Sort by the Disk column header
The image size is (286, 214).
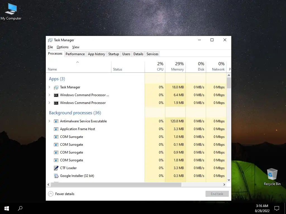196,67
